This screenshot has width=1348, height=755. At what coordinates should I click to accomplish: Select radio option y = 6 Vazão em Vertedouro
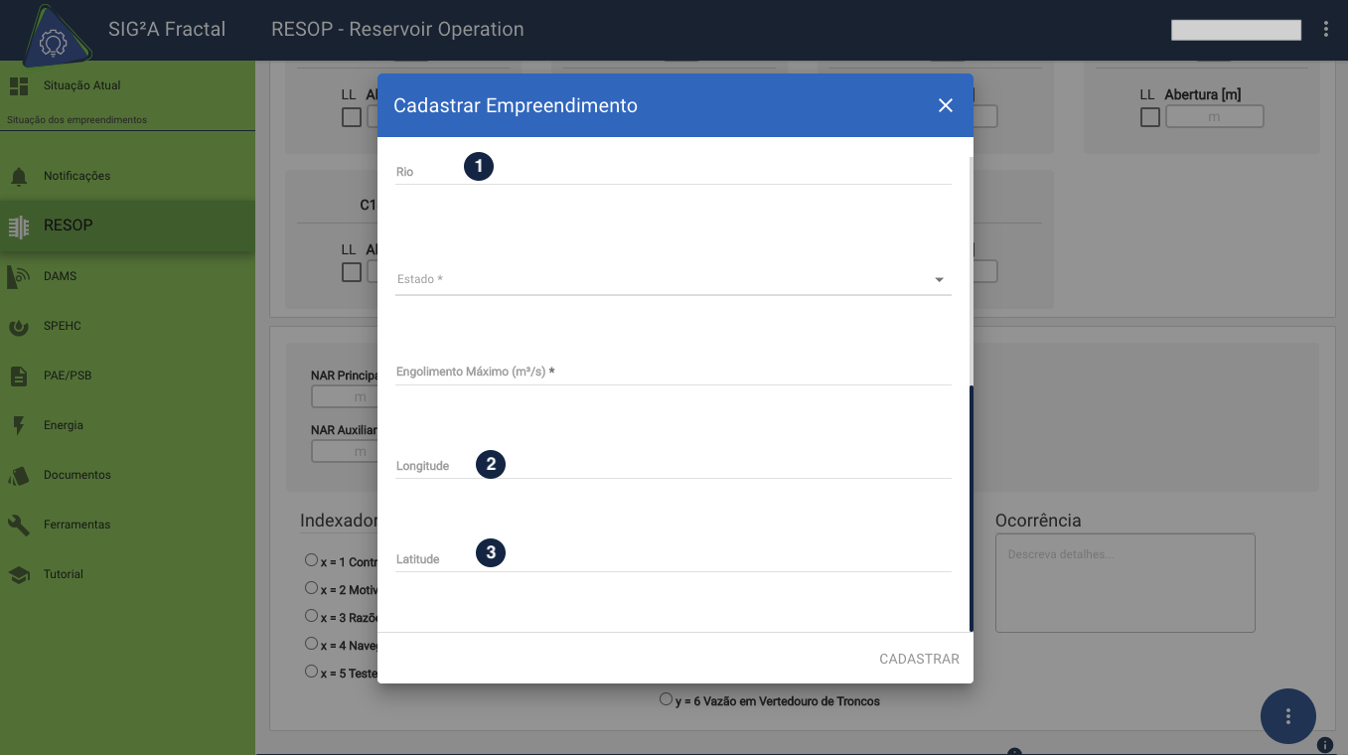pyautogui.click(x=666, y=699)
